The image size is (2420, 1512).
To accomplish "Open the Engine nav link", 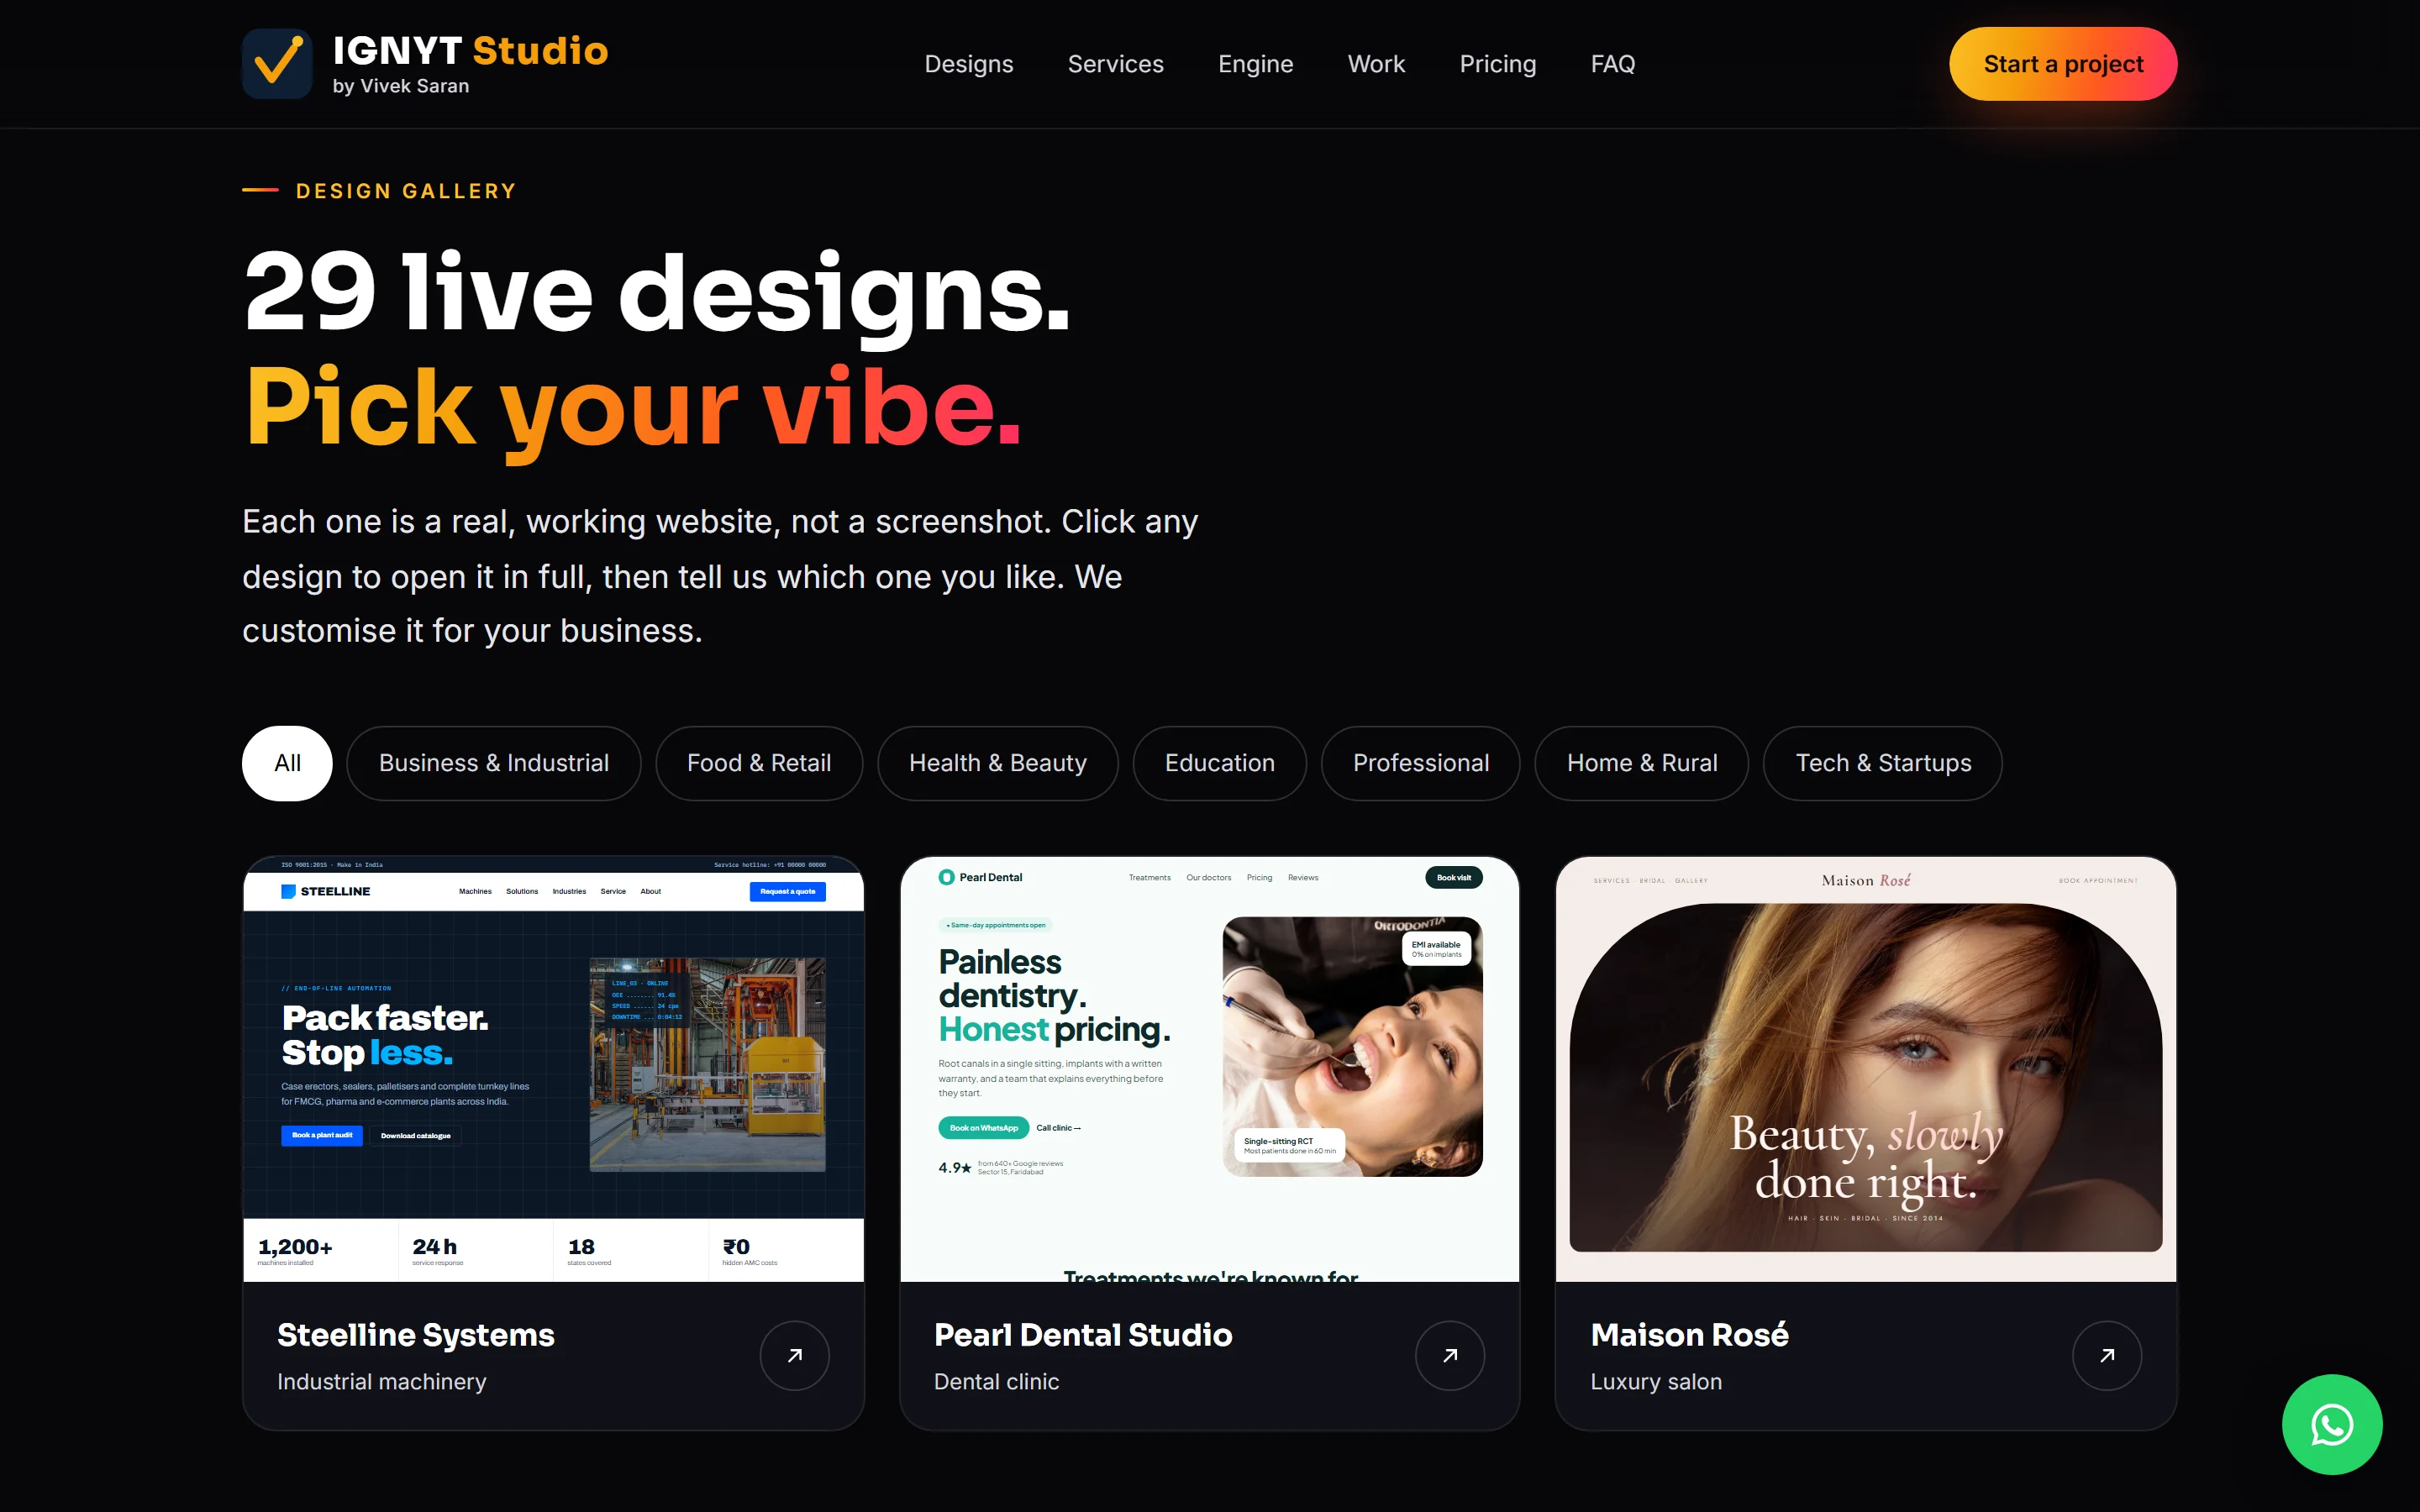I will (x=1255, y=64).
